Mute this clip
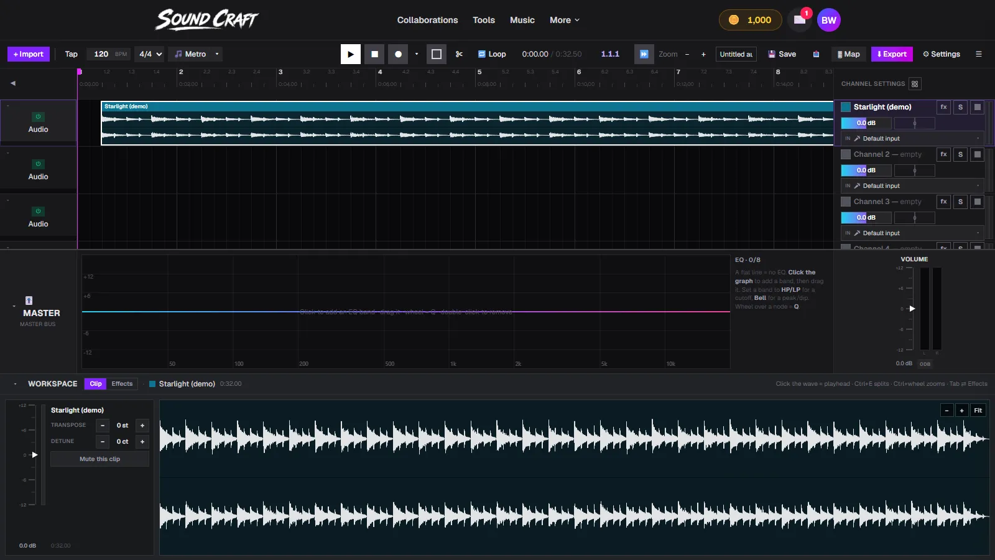This screenshot has height=560, width=995. click(x=99, y=459)
